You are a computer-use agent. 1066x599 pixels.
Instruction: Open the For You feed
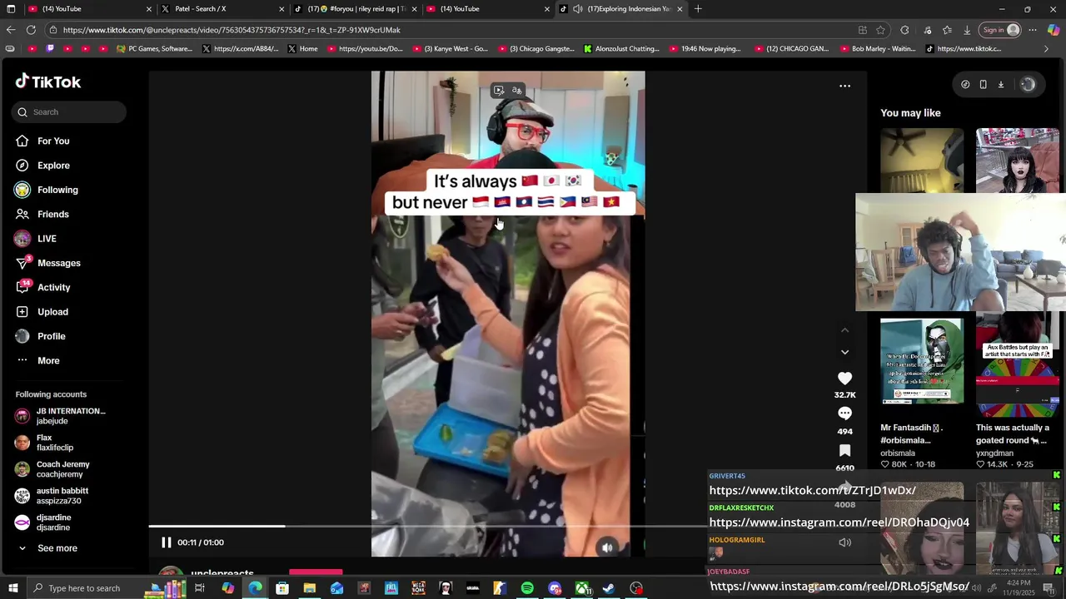[x=53, y=141]
